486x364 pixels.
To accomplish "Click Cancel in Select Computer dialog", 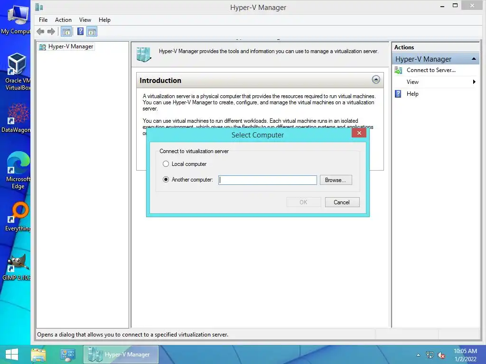I will click(x=342, y=202).
